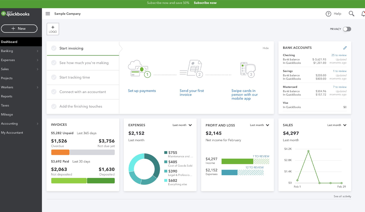365x212 pixels.
Task: Check the Start tracking time step circle
Action: tap(54, 77)
